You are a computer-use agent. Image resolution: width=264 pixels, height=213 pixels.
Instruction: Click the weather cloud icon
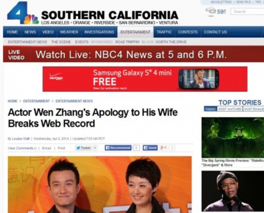pyautogui.click(x=211, y=11)
